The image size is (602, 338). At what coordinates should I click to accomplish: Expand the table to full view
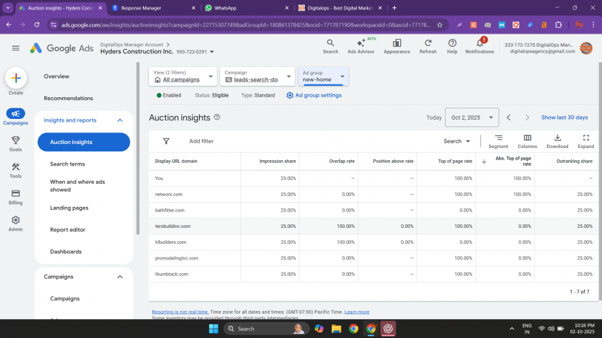586,141
